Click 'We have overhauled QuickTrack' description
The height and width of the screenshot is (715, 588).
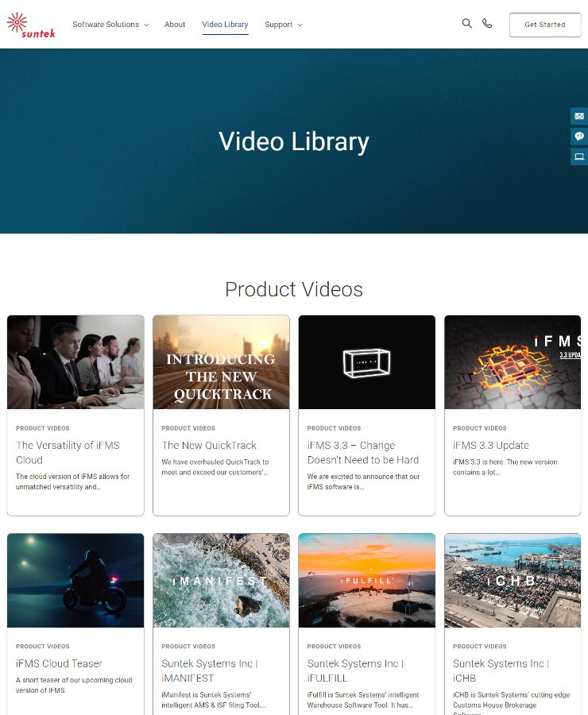(x=215, y=467)
